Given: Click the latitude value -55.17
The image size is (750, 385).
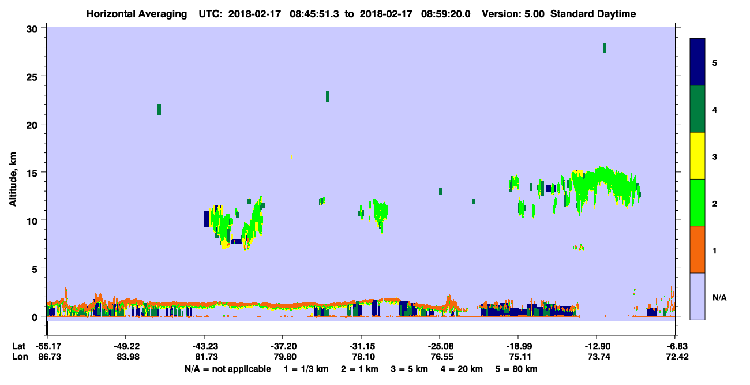Looking at the screenshot, I should click(48, 346).
